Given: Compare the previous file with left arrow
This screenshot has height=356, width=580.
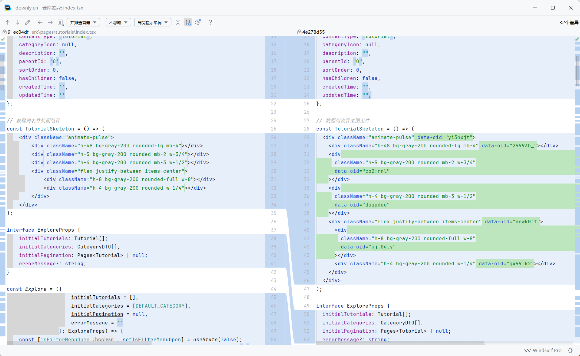Looking at the screenshot, I should [x=40, y=22].
